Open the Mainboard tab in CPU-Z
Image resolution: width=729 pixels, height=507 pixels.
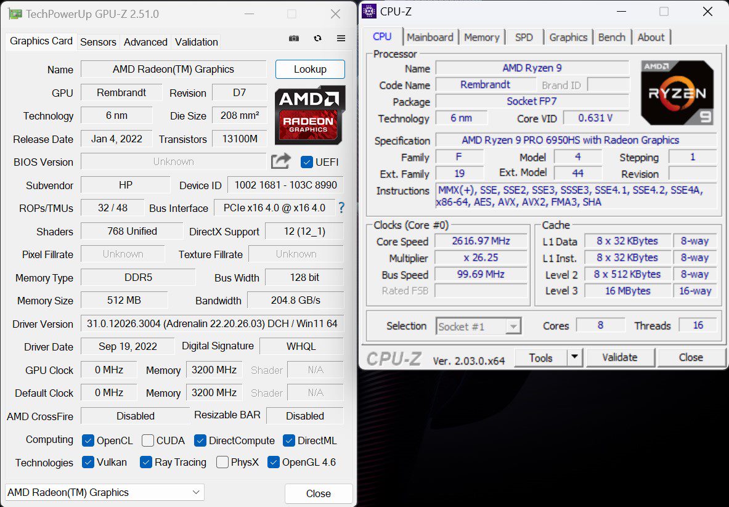click(x=430, y=37)
